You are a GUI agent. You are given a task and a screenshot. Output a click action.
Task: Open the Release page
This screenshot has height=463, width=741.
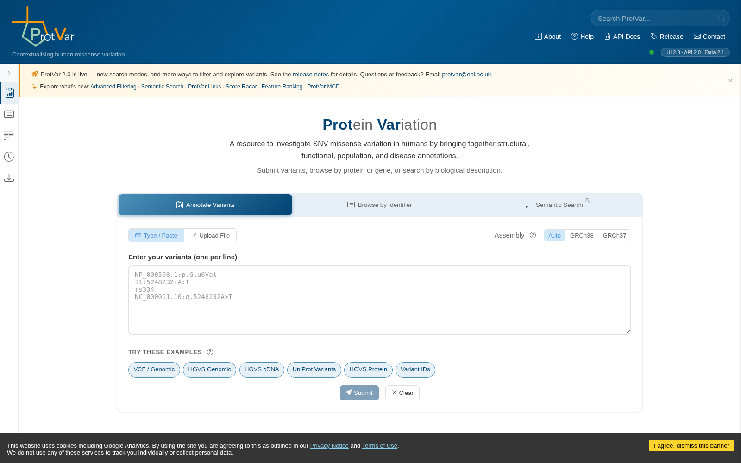[667, 37]
